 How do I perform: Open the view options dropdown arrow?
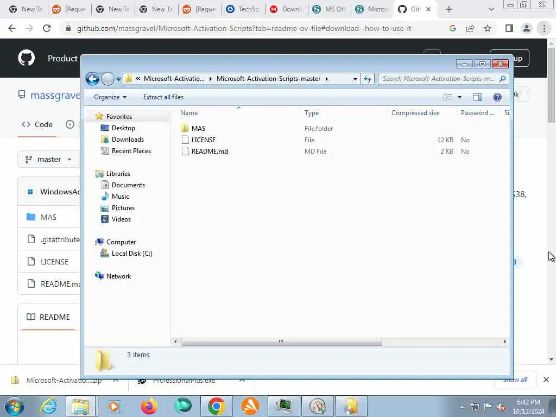(x=459, y=97)
